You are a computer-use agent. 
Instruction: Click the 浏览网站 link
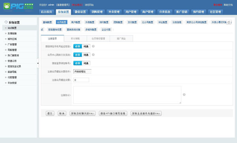click(x=89, y=5)
